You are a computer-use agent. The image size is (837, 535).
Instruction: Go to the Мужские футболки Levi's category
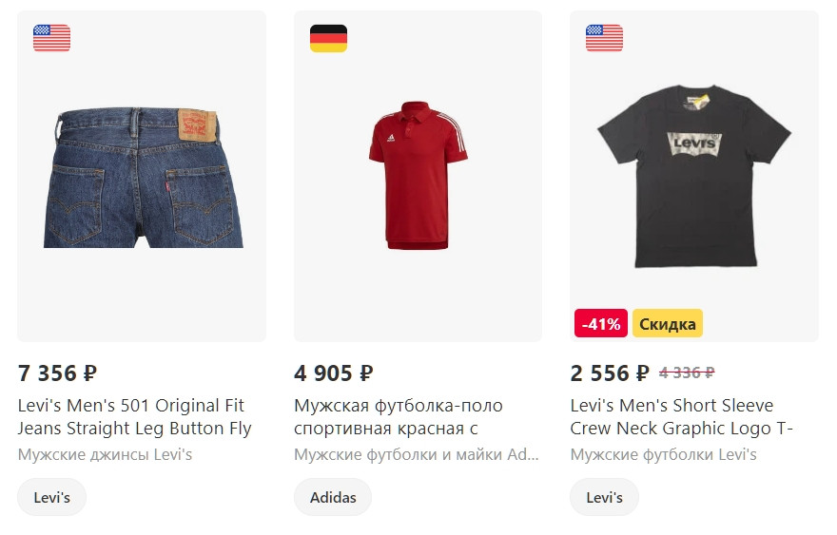[x=663, y=454]
